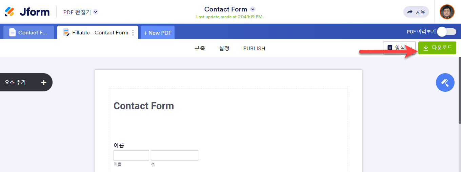Click the + New PDF button
This screenshot has width=461, height=172.
pos(158,33)
